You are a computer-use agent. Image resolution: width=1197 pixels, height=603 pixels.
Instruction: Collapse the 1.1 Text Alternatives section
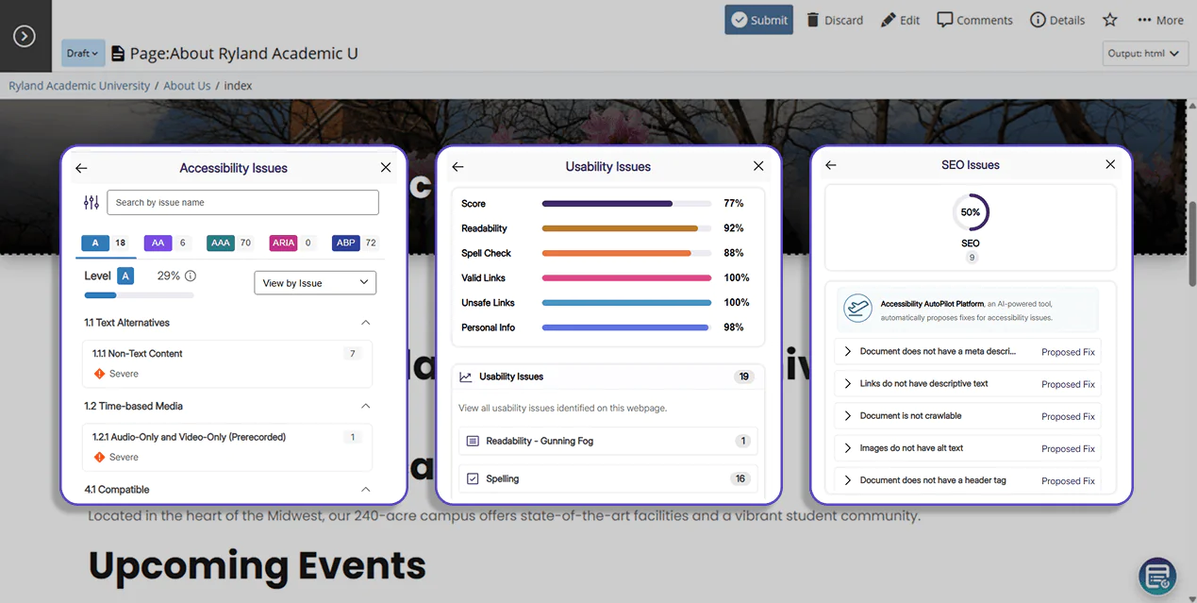365,322
